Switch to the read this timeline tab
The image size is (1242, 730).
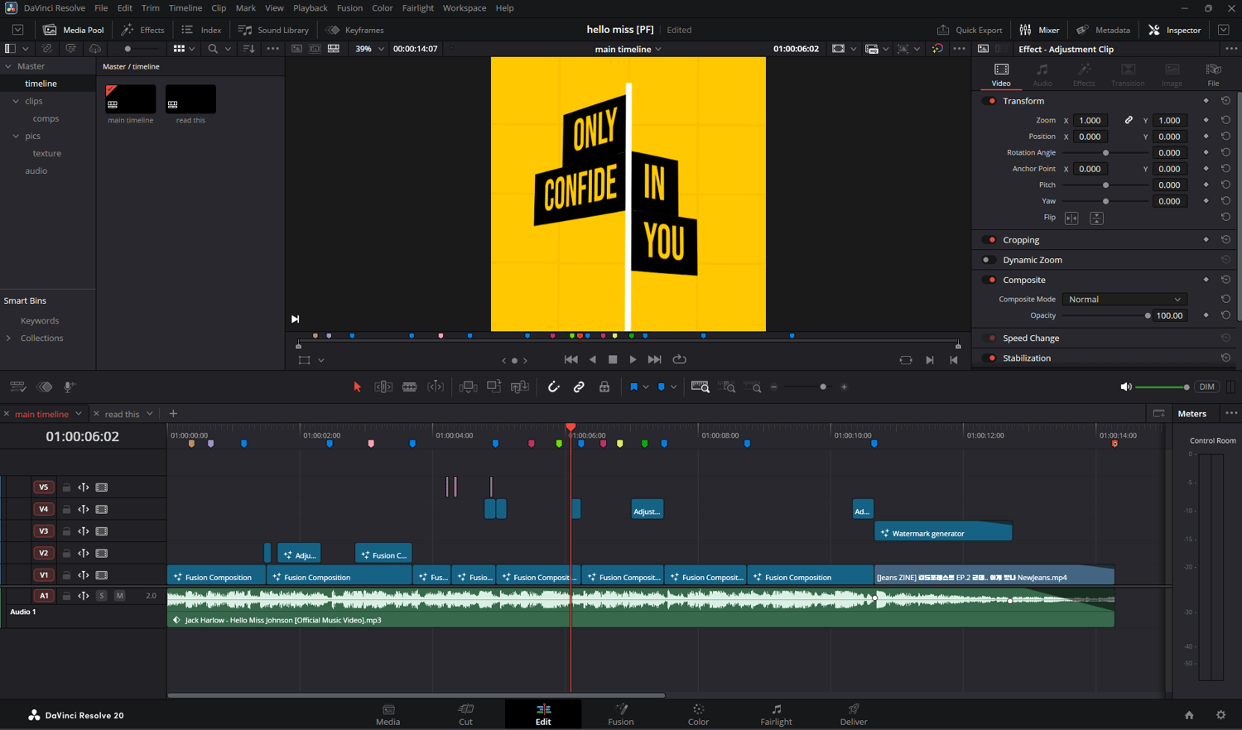click(x=122, y=414)
